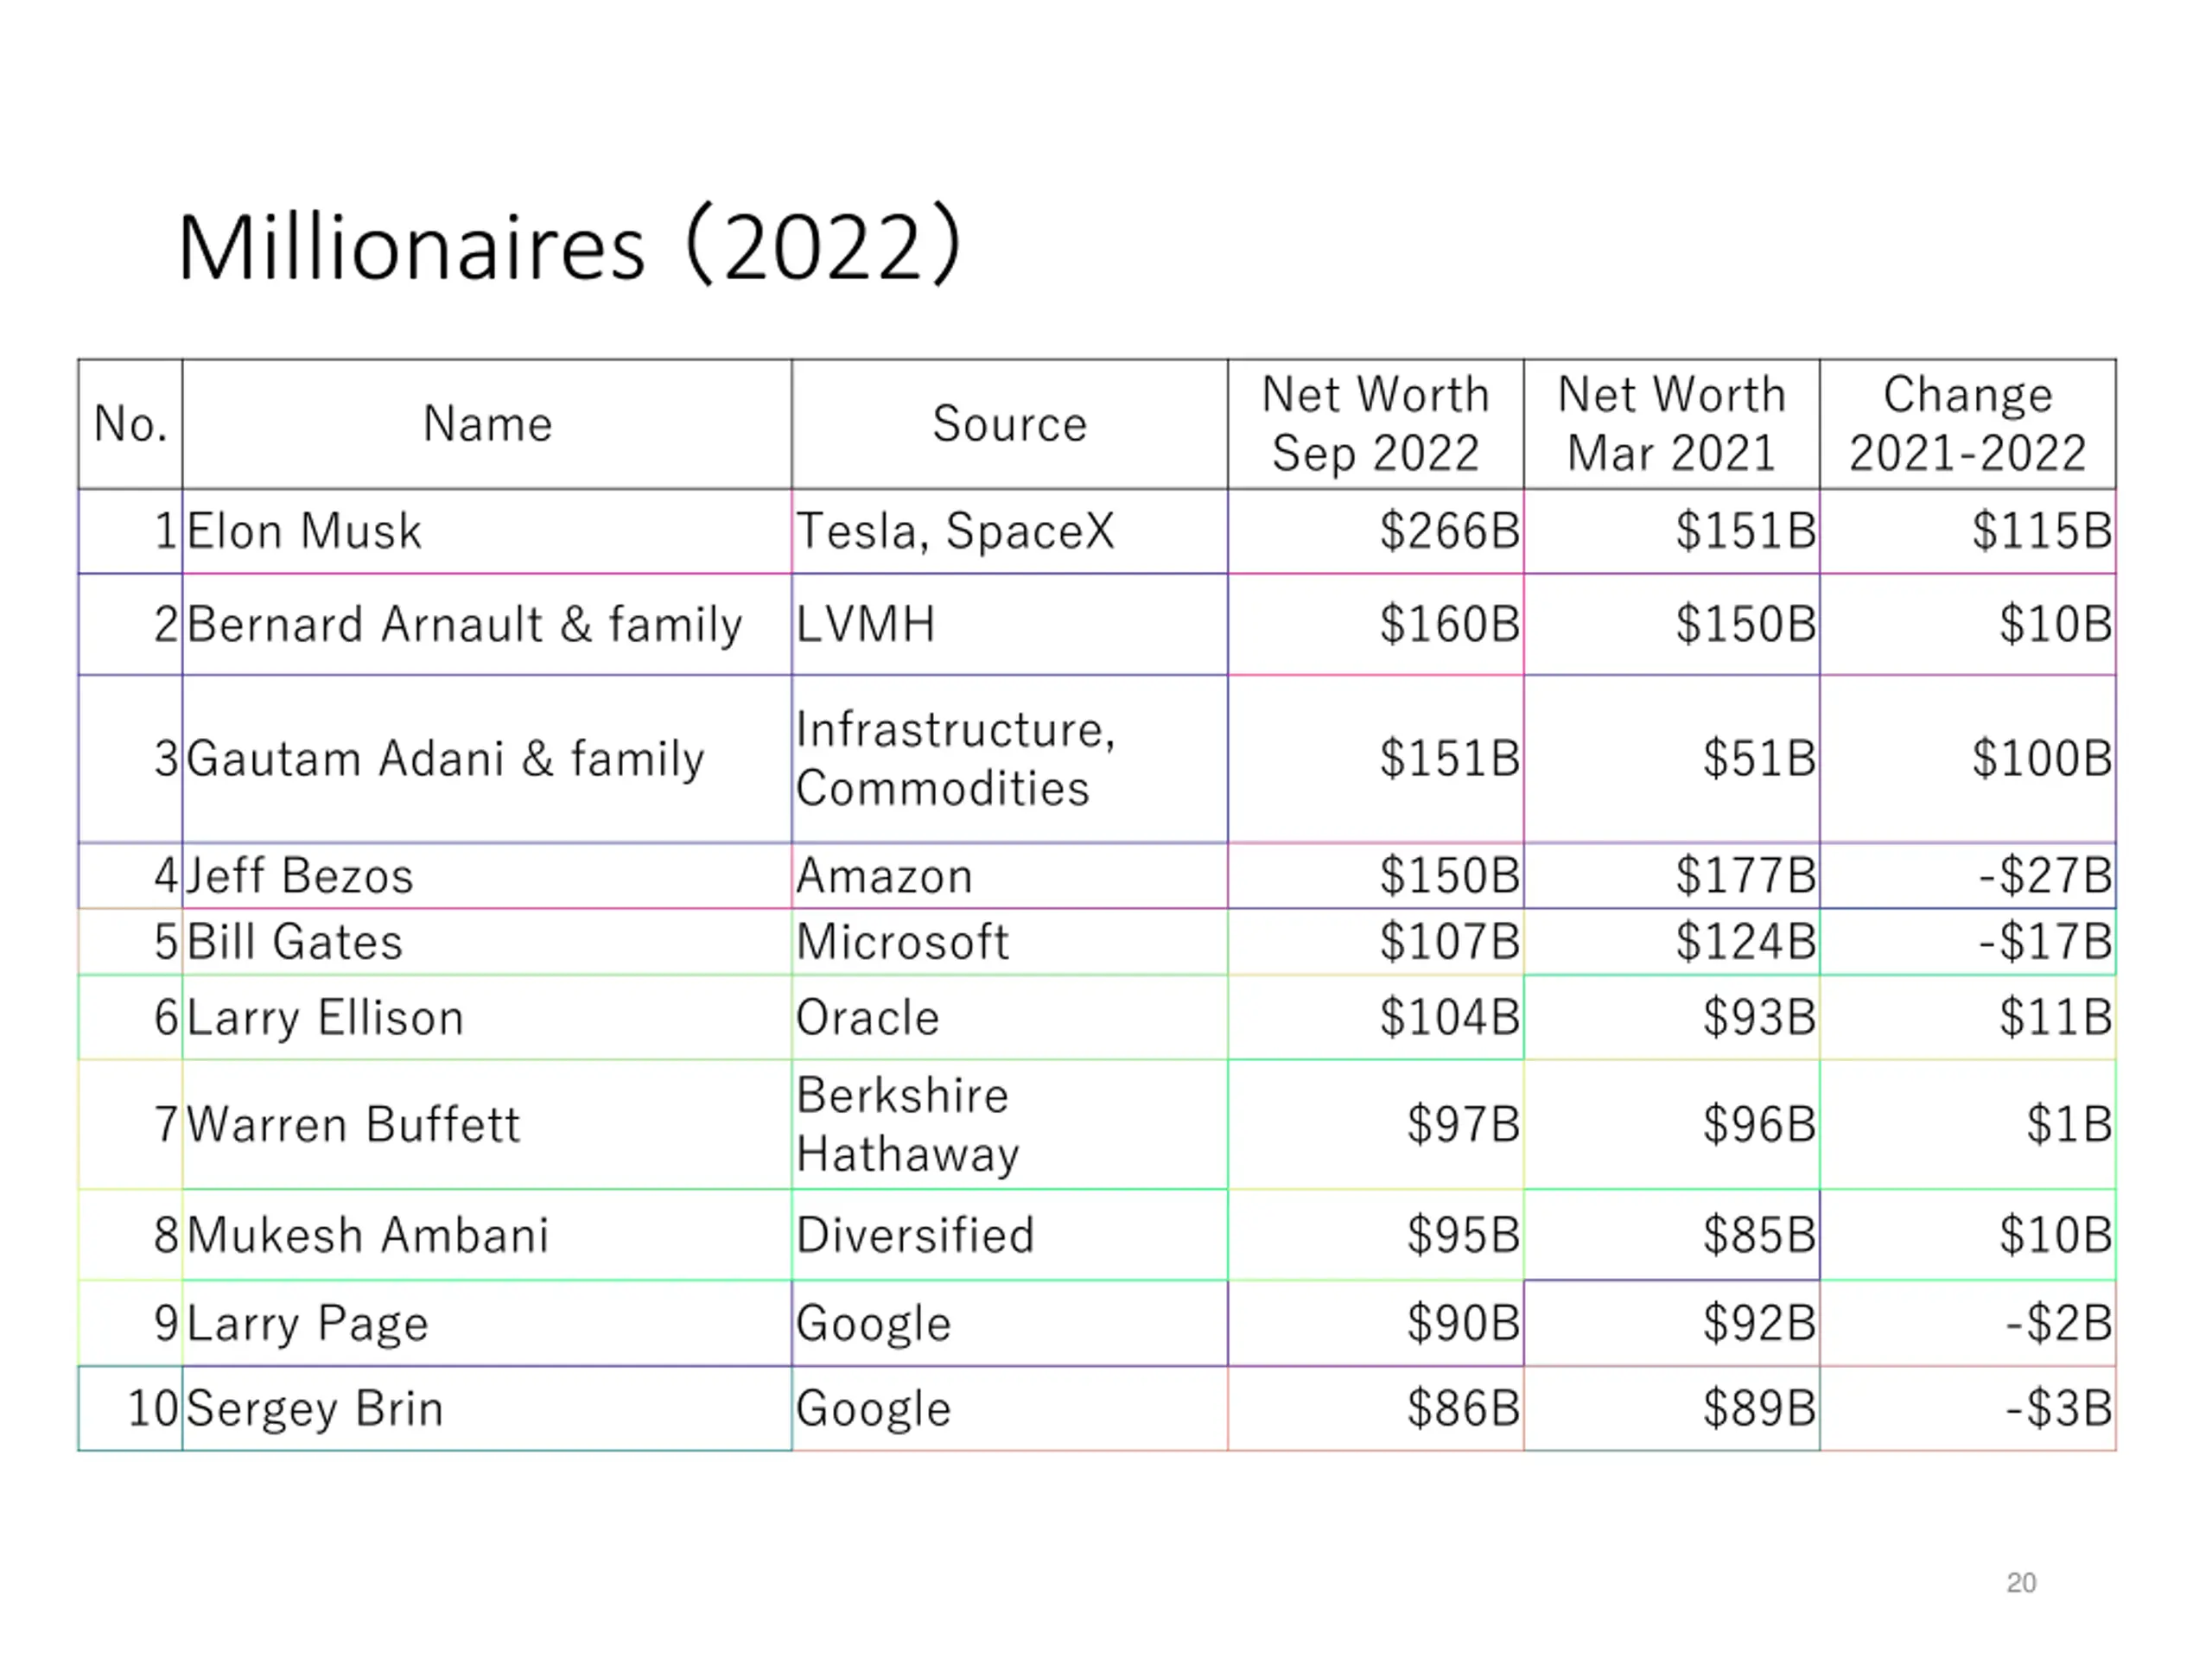Click the Elon Musk name cell

[487, 531]
